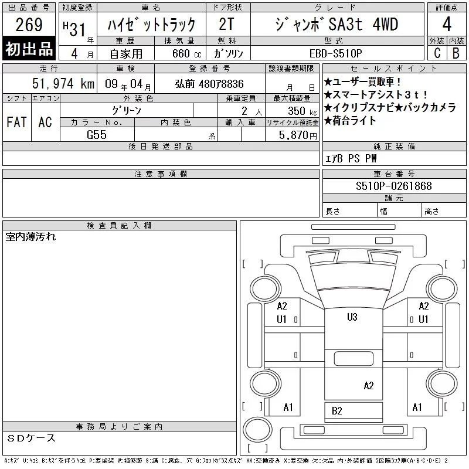Click the sales point ★ユーザー買取車！
The image size is (469, 469).
point(362,81)
